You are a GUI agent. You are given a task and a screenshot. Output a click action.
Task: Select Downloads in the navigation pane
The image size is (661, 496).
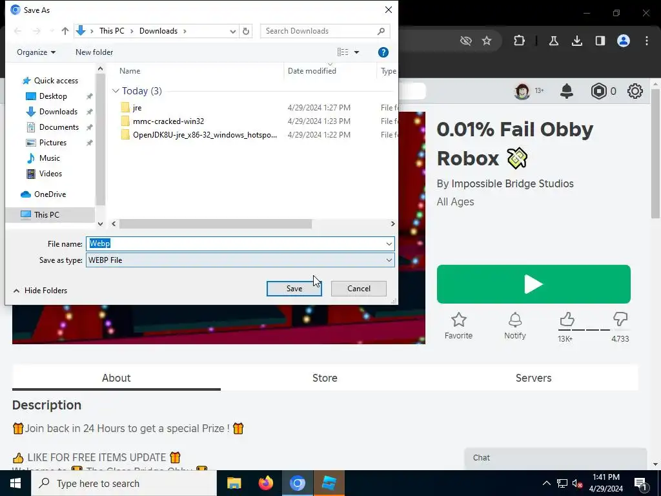pos(58,112)
